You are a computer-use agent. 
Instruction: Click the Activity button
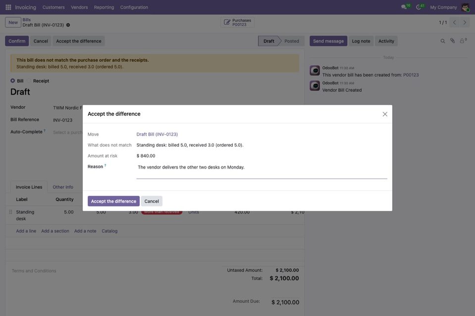386,41
